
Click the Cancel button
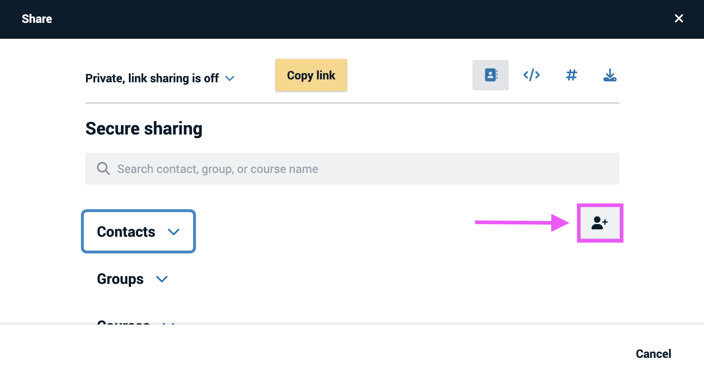click(x=654, y=354)
